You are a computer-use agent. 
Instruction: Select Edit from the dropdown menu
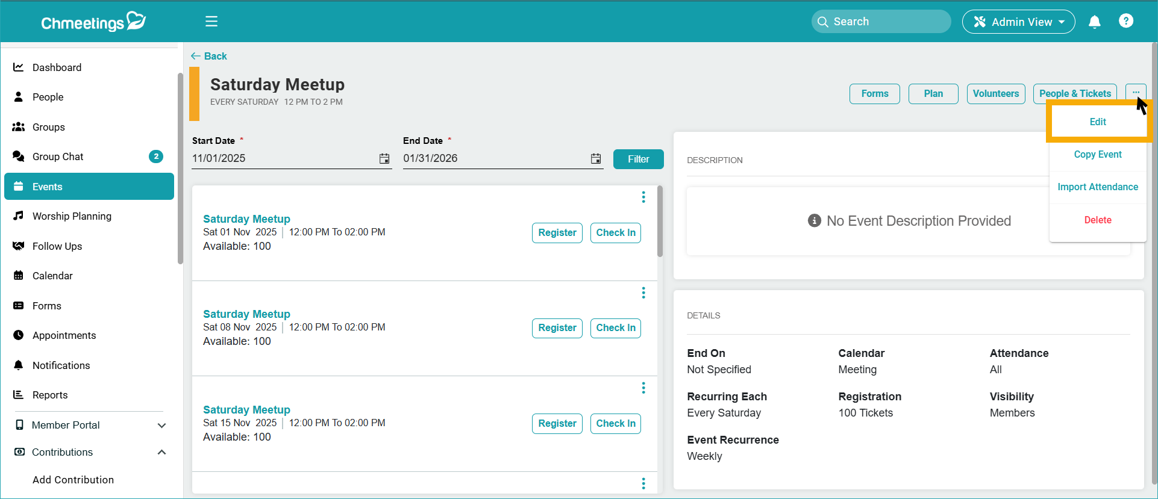1098,122
